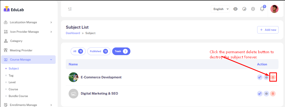Expand the Enrollments Manage chevron

click(51, 105)
